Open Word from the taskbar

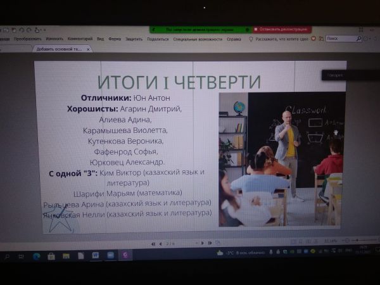[96, 255]
